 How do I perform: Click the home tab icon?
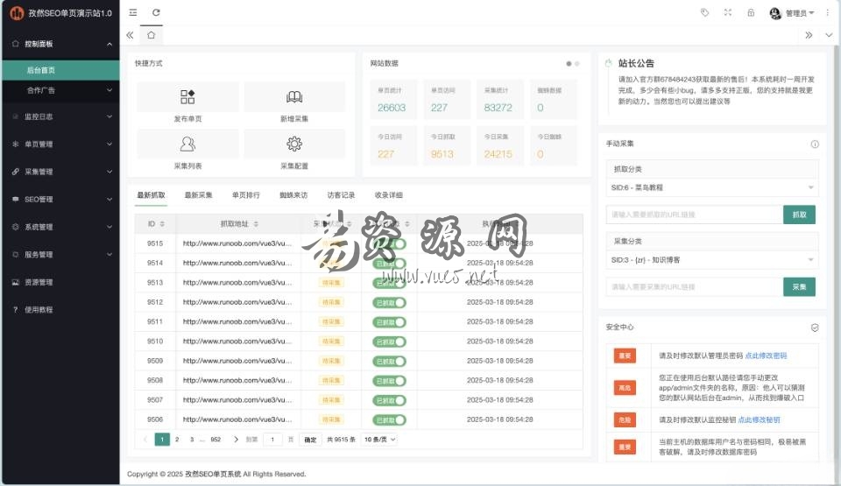151,35
